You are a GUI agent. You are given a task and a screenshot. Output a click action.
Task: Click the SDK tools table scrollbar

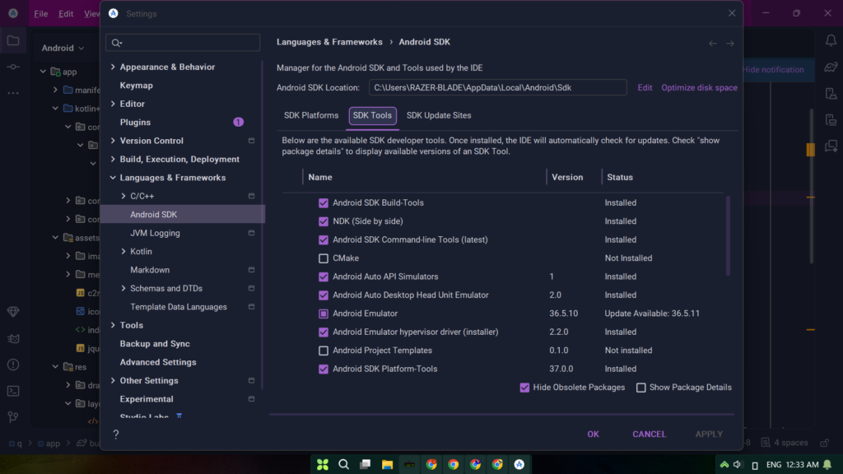click(728, 236)
